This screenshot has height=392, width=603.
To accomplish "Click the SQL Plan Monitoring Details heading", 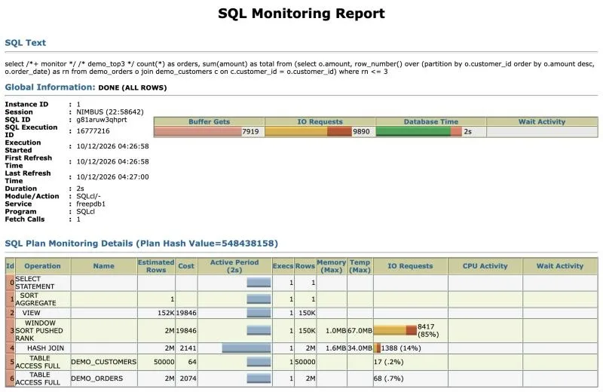I will 142,243.
